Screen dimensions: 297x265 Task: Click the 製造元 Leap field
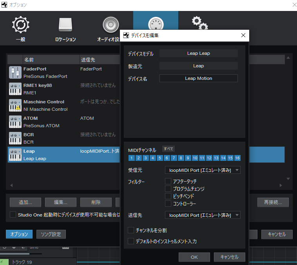tap(199, 66)
